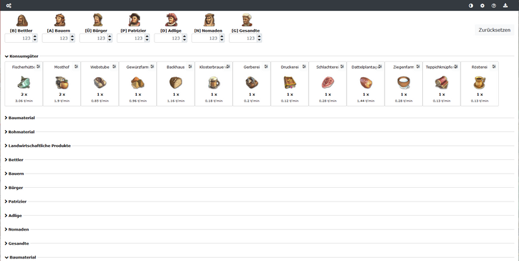Click the Druckerei book icon
519x261 pixels.
(289, 82)
